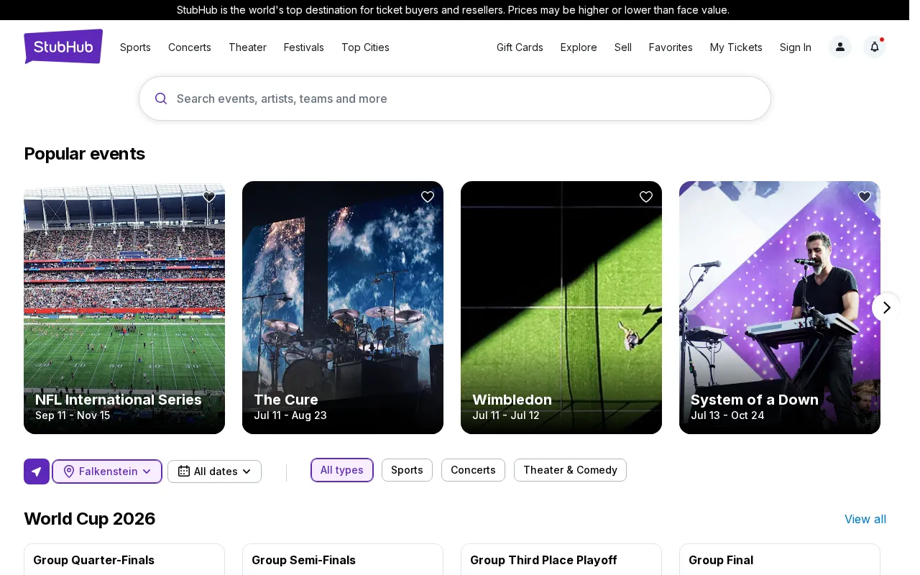920x575 pixels.
Task: Open Favorites in the header
Action: point(671,47)
